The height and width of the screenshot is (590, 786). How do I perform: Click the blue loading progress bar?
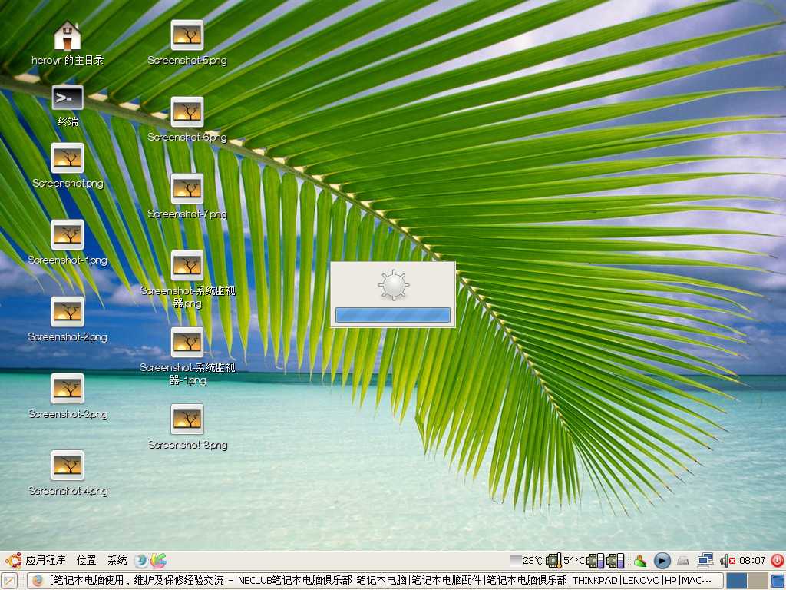click(393, 315)
